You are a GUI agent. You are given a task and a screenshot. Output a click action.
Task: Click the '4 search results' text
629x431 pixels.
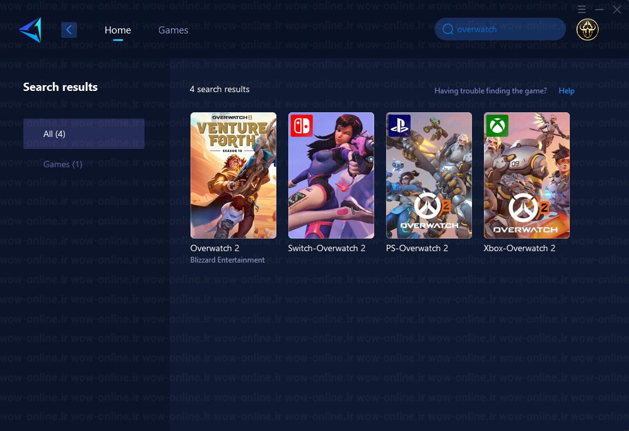220,89
